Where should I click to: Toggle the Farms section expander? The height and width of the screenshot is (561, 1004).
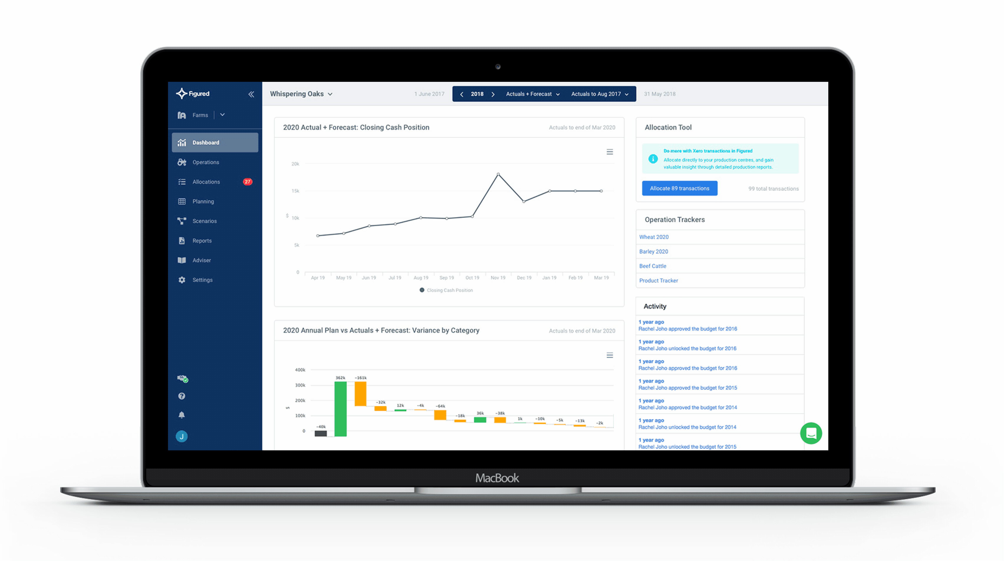click(x=223, y=115)
